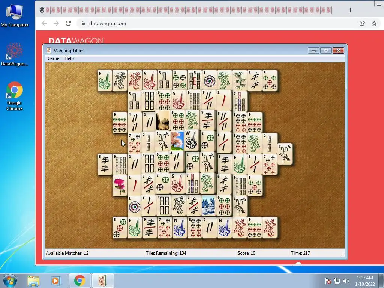The height and width of the screenshot is (288, 384).
Task: Click 'Time: 217' in status bar
Action: click(x=300, y=253)
